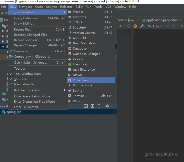Select Recent Changes item
This screenshot has height=162, width=184.
pyautogui.click(x=38, y=45)
